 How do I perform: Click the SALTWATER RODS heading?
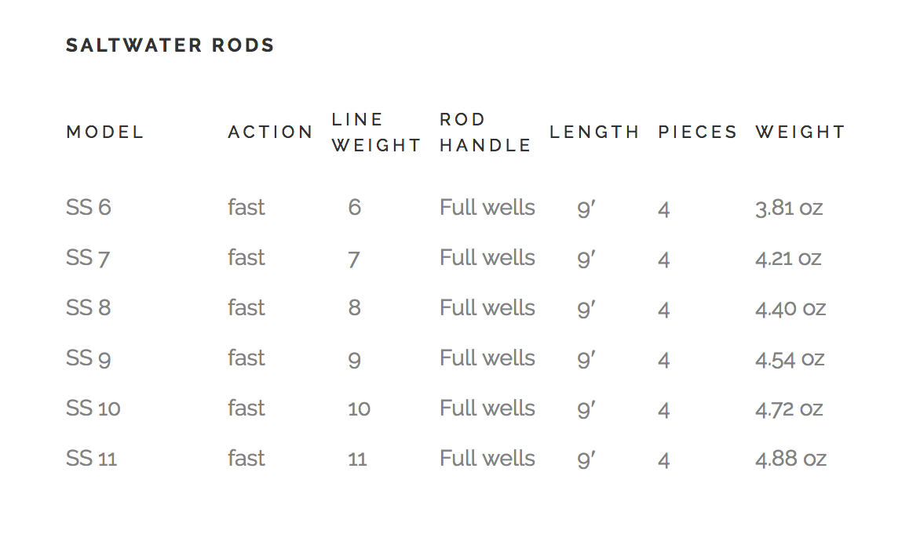click(x=170, y=45)
